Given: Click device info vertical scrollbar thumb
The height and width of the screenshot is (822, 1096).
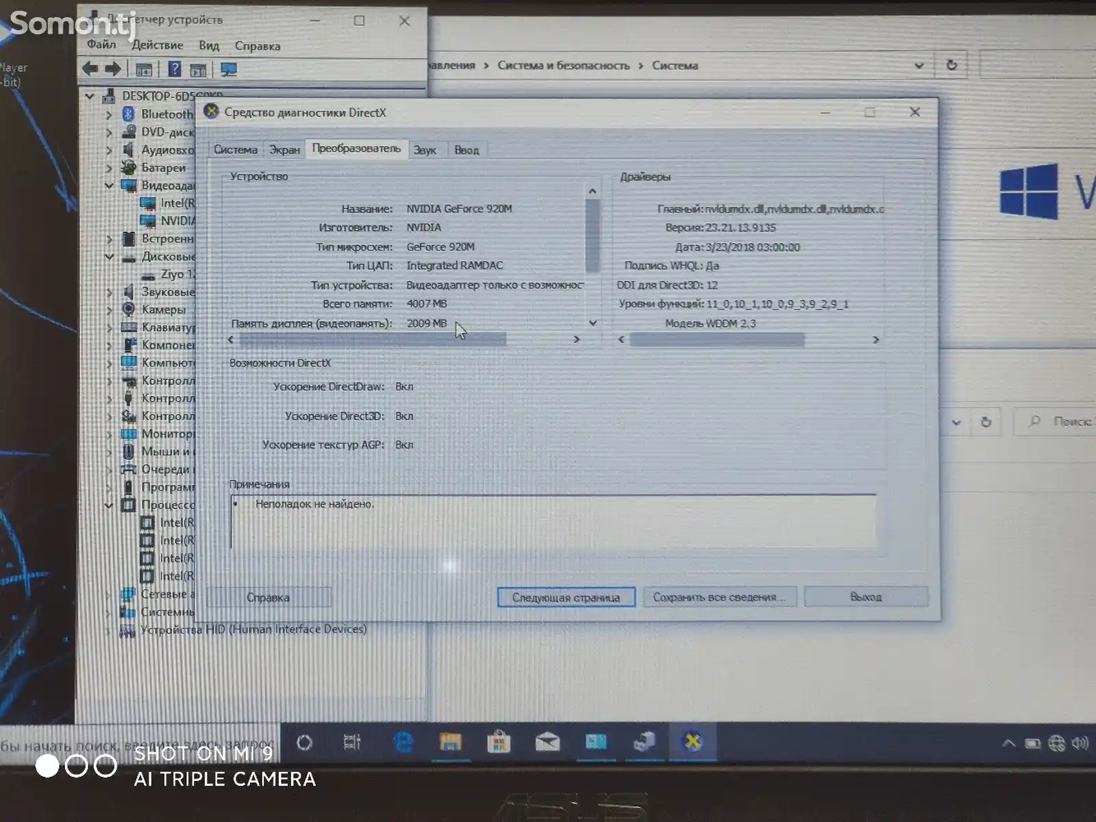Looking at the screenshot, I should coord(593,235).
